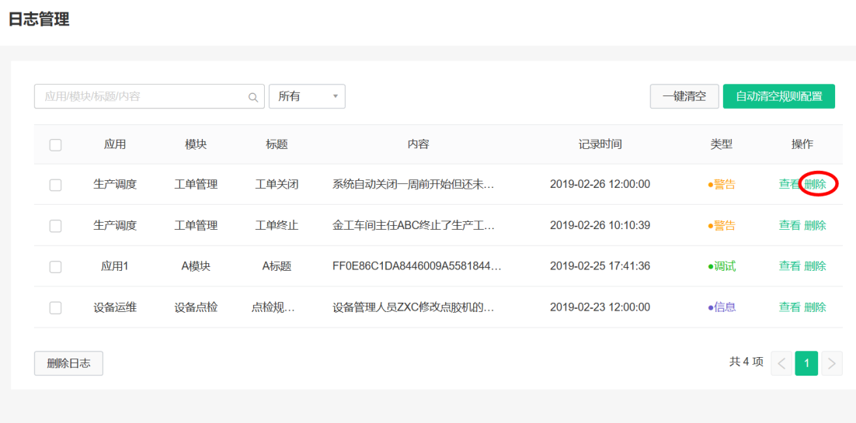View the 设备点检 log entry

[789, 307]
